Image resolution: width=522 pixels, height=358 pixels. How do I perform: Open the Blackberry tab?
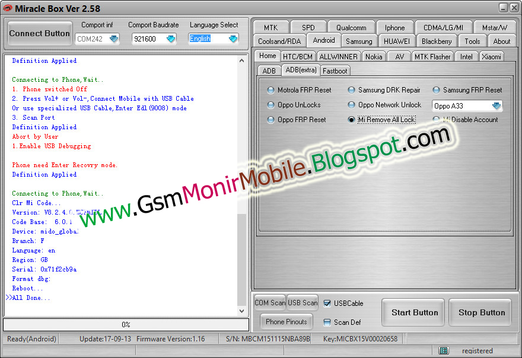437,41
